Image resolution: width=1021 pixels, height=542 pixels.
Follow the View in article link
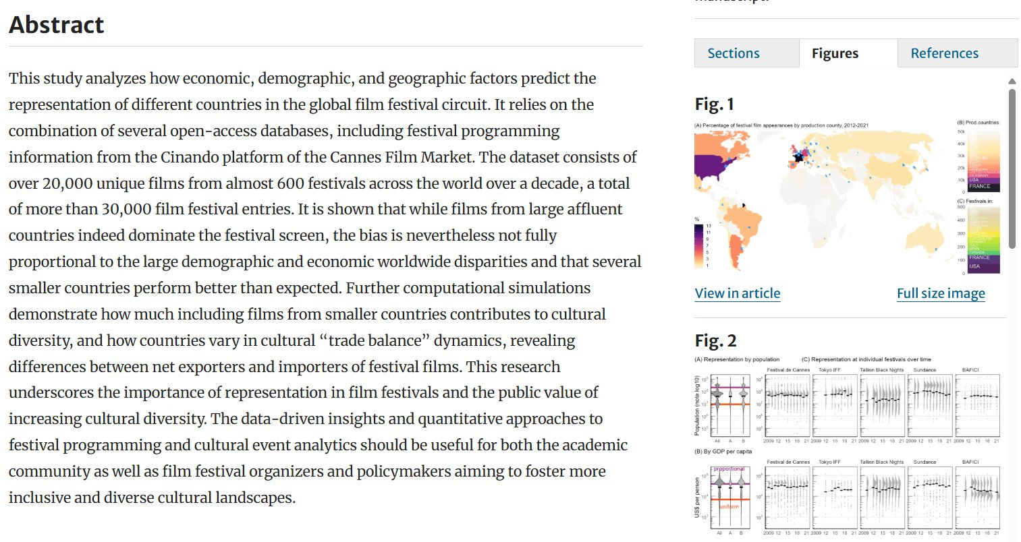[x=737, y=293]
